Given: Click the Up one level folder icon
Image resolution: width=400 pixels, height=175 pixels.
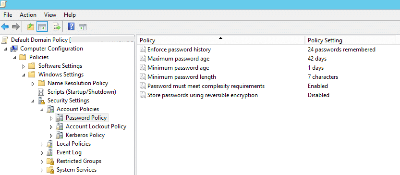Looking at the screenshot, I should click(x=31, y=26).
